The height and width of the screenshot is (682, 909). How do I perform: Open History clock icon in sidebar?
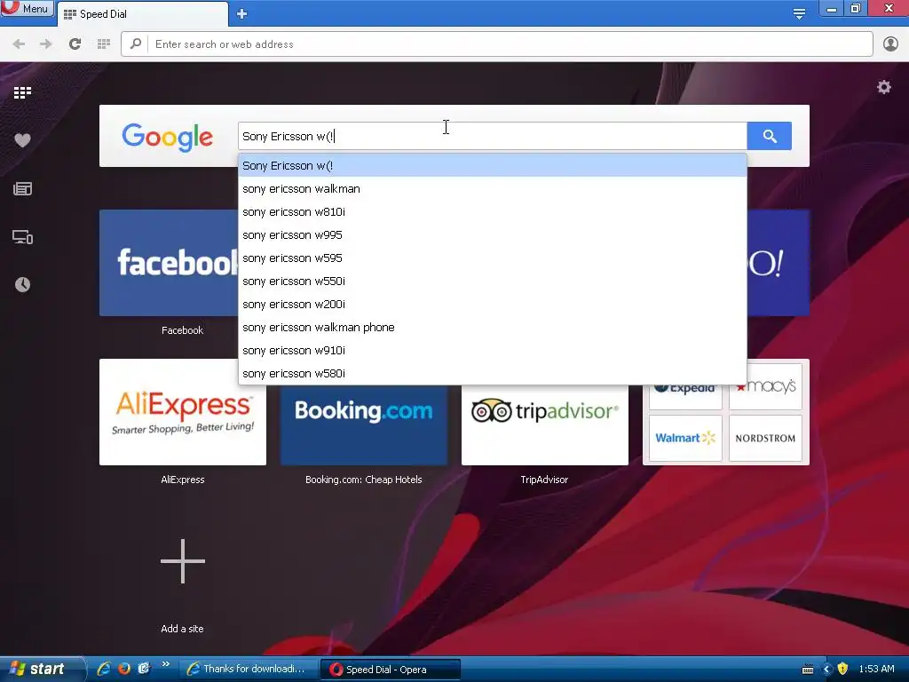click(x=22, y=285)
